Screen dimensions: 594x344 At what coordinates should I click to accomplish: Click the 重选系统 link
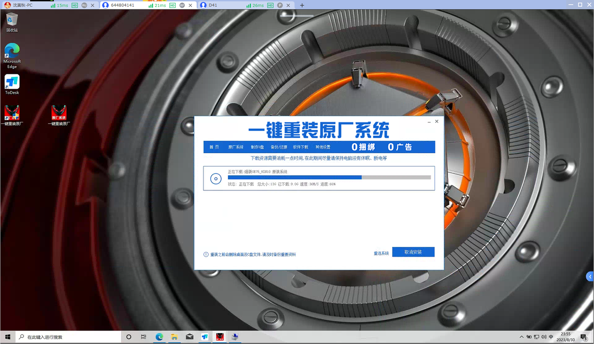point(381,253)
